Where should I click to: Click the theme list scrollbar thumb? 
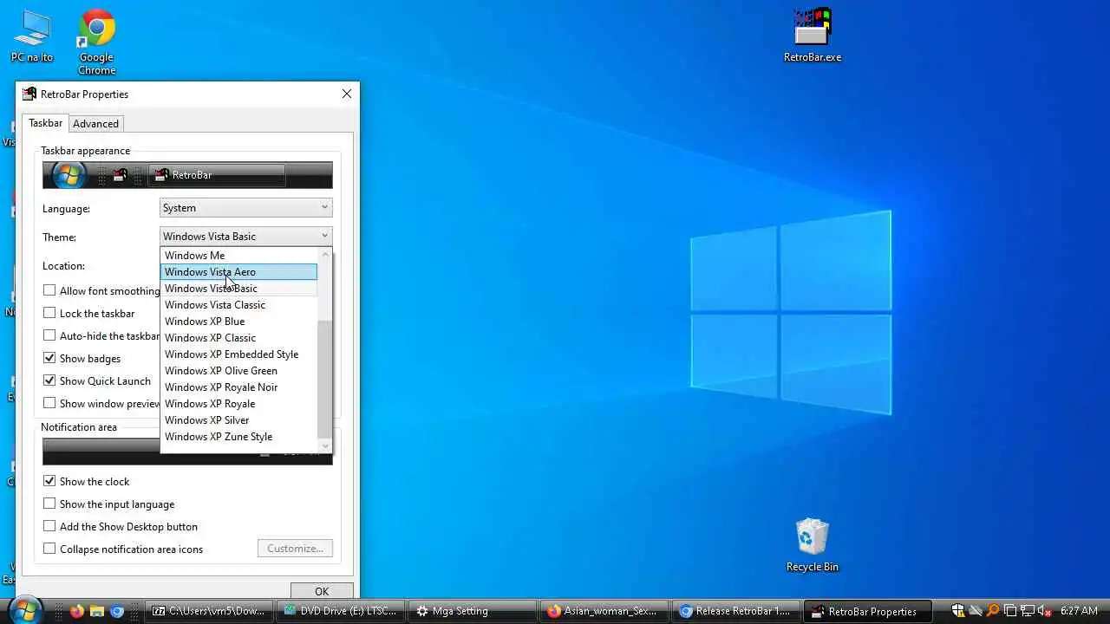[x=325, y=379]
